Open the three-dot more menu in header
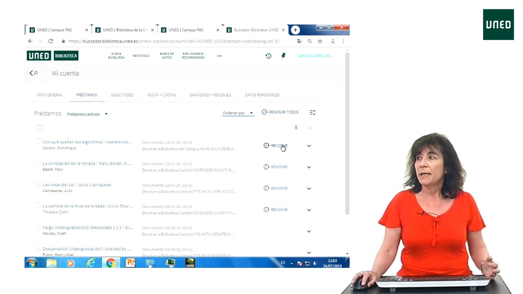The width and height of the screenshot is (523, 294). [219, 56]
